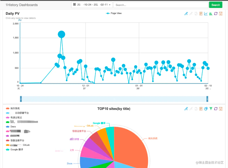The image size is (228, 168).
Task: Toggle Google 翻译 legend entry
Action: (x=14, y=150)
